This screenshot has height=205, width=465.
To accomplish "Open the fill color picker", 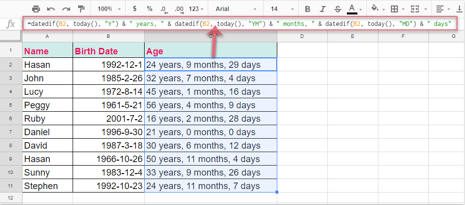I will click(x=378, y=9).
